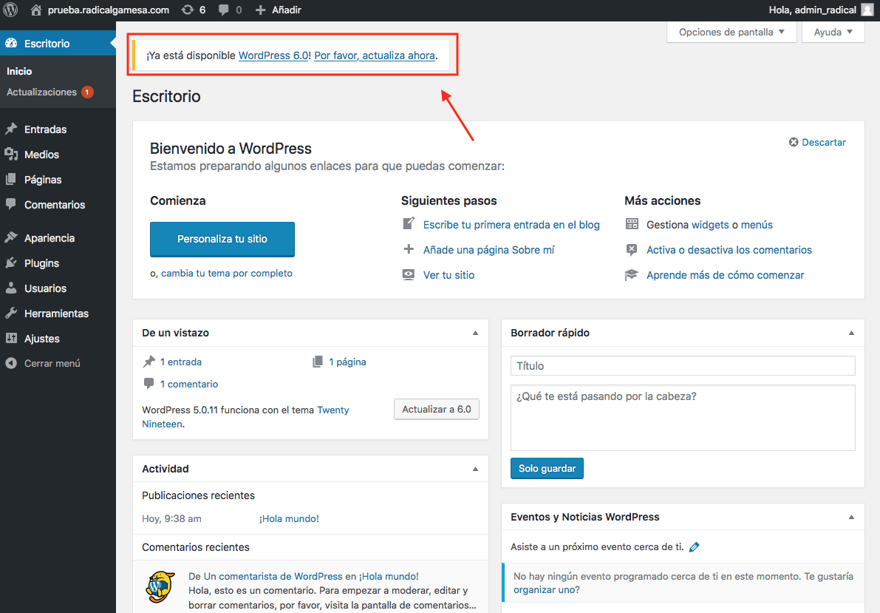Click the comments toggle icon in Más acciones
Screen dimensions: 880x613
point(632,249)
